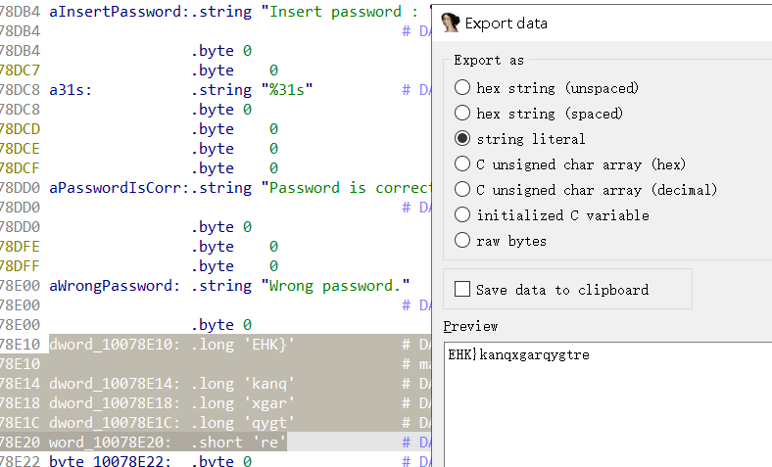
Task: Click address 78DC7 in the listing
Action: pyautogui.click(x=20, y=70)
